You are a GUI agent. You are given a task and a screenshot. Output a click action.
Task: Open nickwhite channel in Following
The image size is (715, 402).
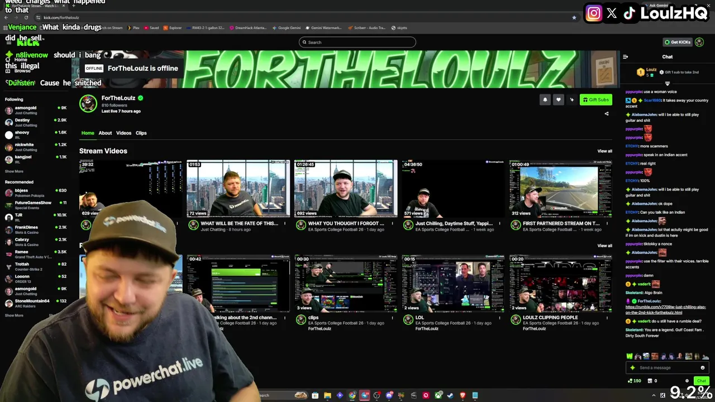click(x=35, y=147)
